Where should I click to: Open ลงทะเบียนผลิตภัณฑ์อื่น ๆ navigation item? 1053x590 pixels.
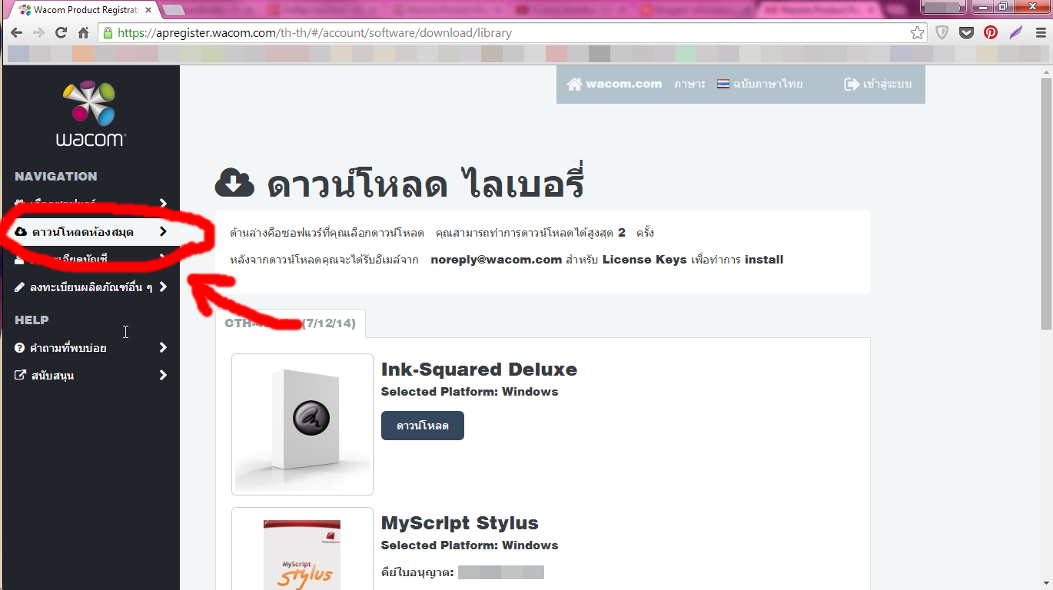[x=91, y=287]
